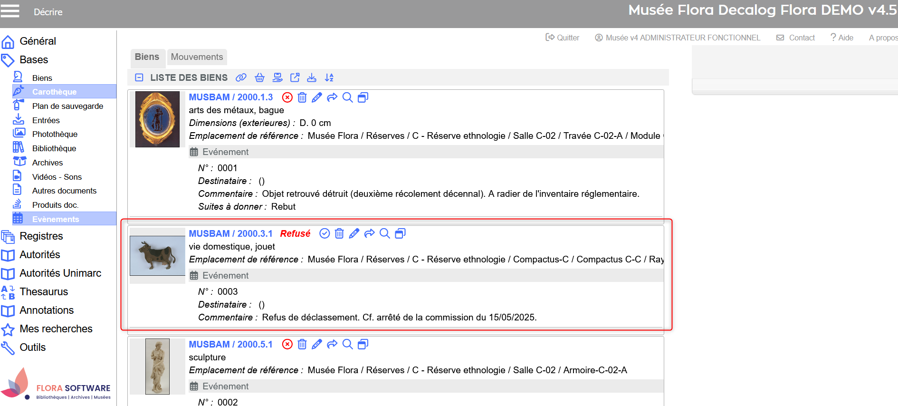Screen dimensions: 898x406
Task: Collapse the Liste des biens section
Action: point(139,77)
